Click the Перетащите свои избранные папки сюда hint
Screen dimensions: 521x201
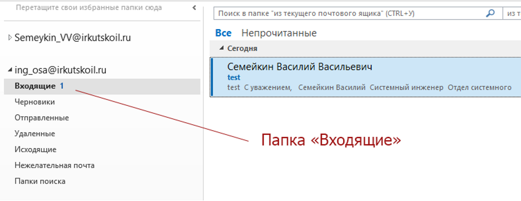tap(89, 7)
